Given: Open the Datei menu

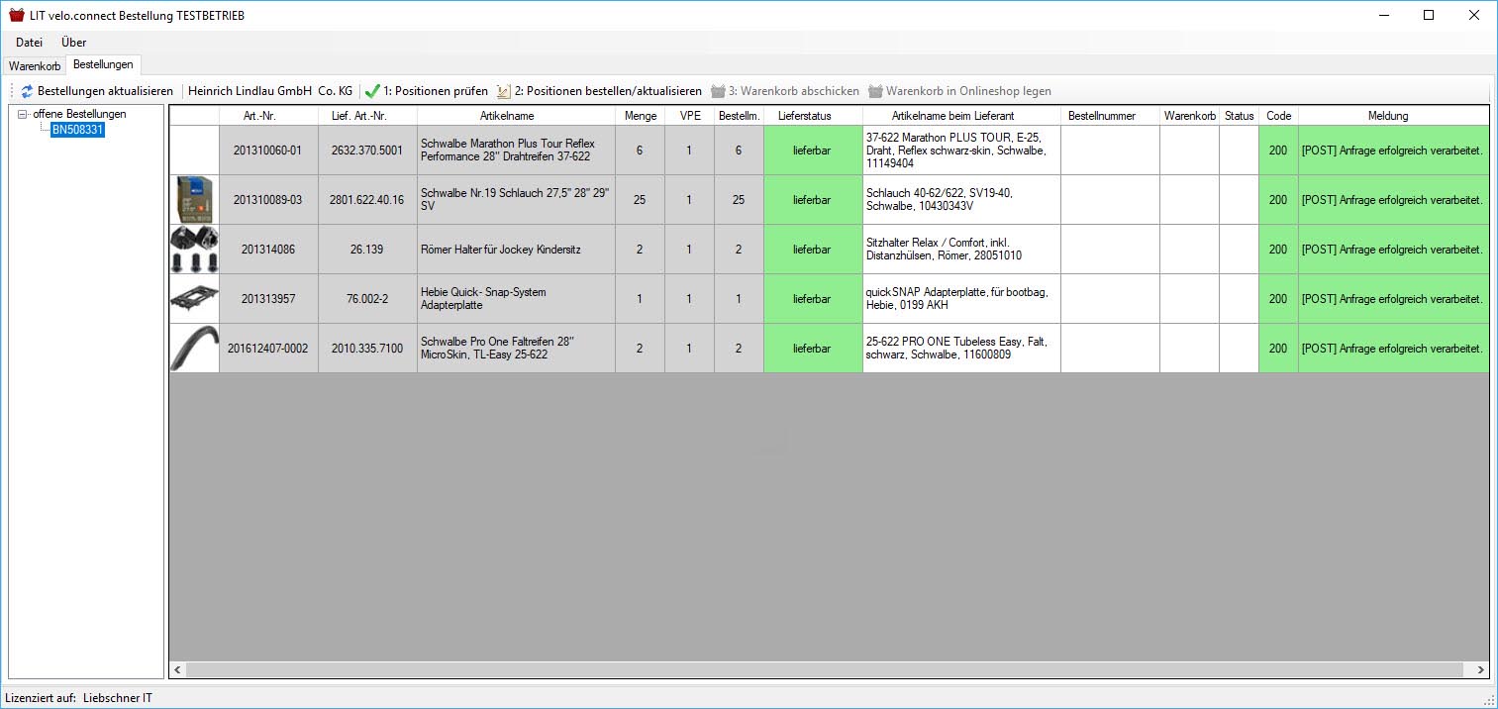Looking at the screenshot, I should coord(29,43).
